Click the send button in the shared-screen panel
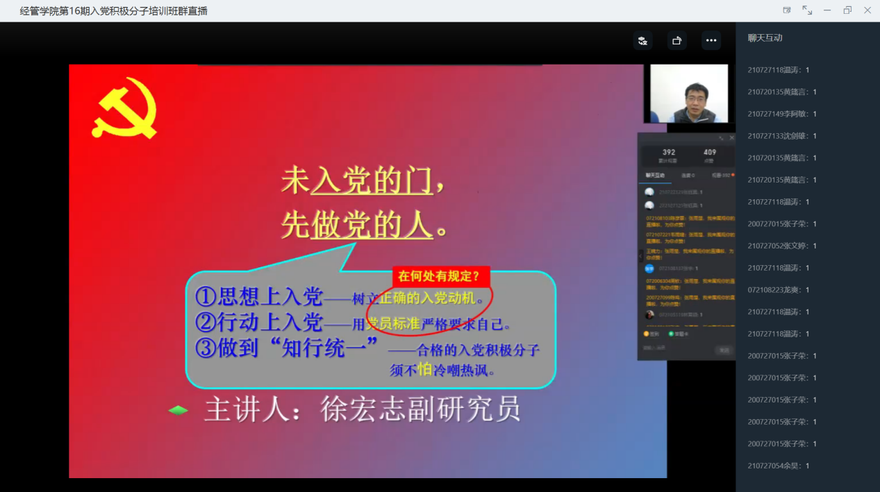The image size is (880, 492). [724, 350]
